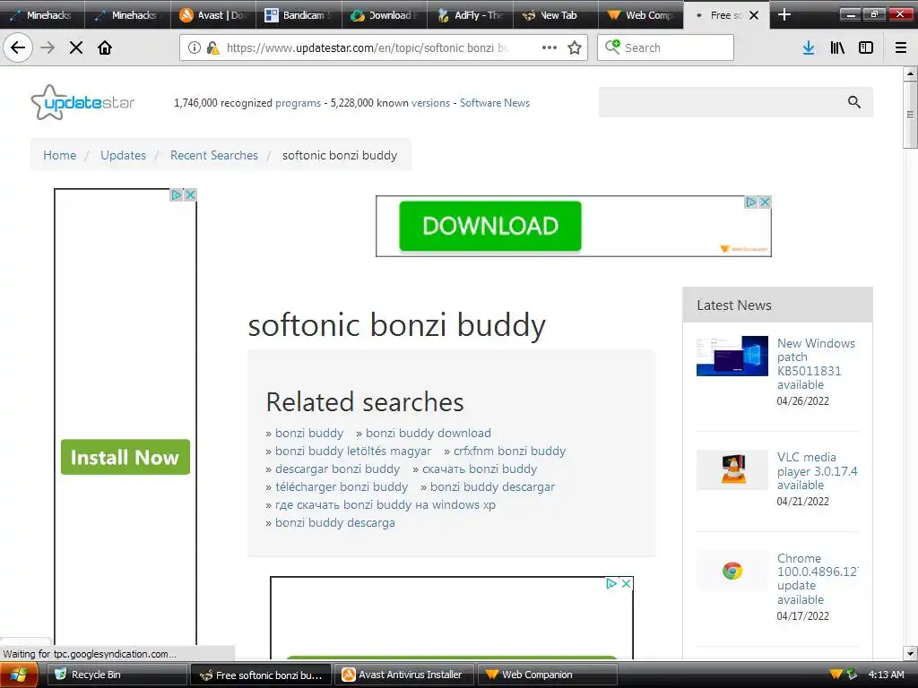Open AdChoices on the lower ad
The width and height of the screenshot is (918, 688).
611,583
